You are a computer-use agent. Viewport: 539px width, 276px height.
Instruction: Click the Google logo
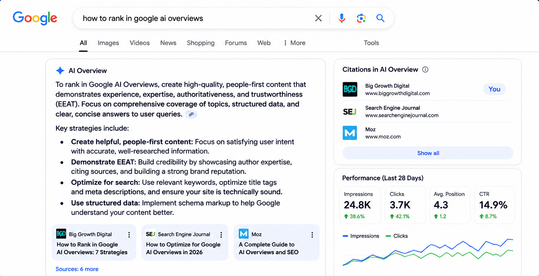[35, 18]
